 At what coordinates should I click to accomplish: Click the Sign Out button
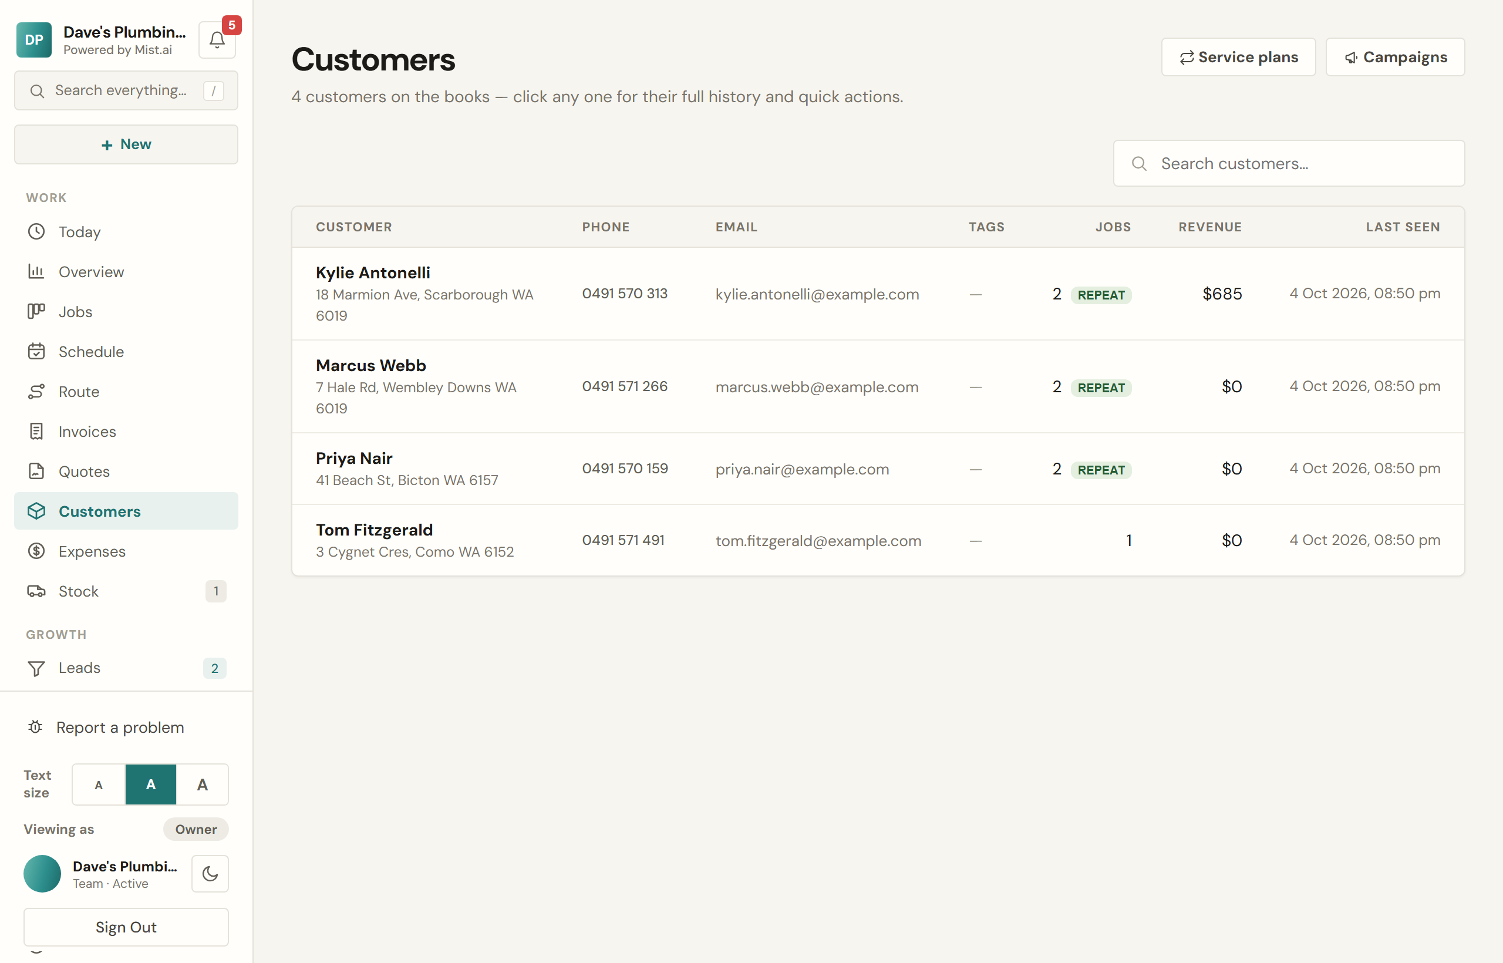126,927
